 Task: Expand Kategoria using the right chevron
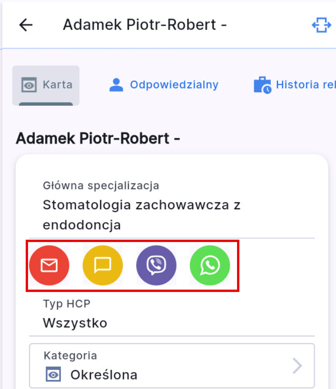point(297,366)
